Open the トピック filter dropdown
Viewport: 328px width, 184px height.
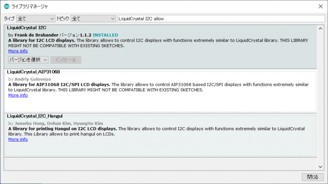(x=93, y=19)
